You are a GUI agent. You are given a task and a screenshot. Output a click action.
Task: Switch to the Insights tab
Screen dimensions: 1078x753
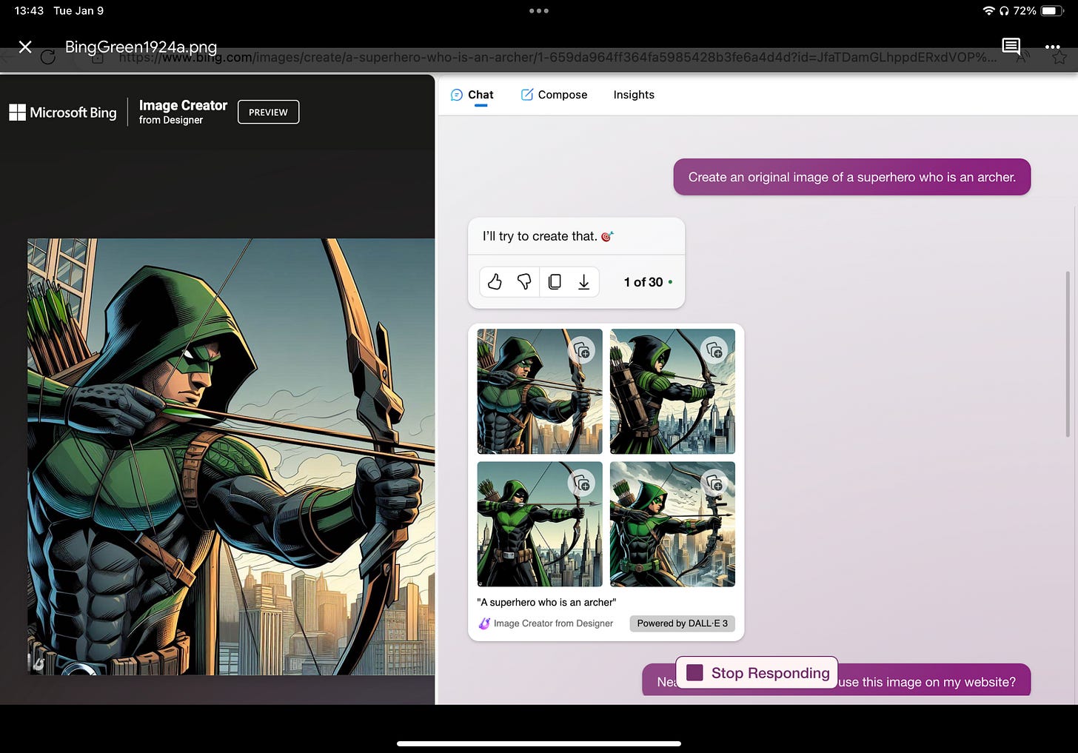pyautogui.click(x=634, y=95)
